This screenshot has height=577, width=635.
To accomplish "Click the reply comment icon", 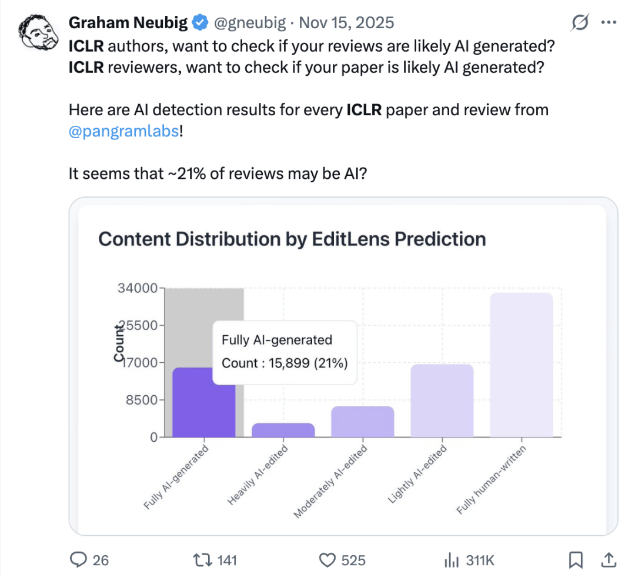I will tap(78, 559).
